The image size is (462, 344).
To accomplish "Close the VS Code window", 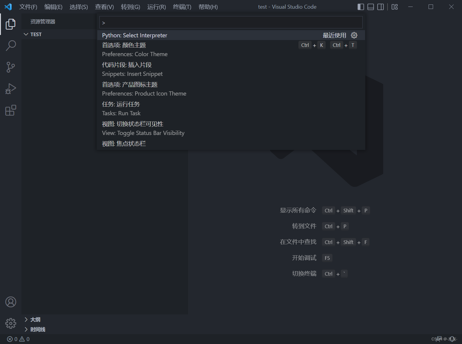I will (451, 7).
